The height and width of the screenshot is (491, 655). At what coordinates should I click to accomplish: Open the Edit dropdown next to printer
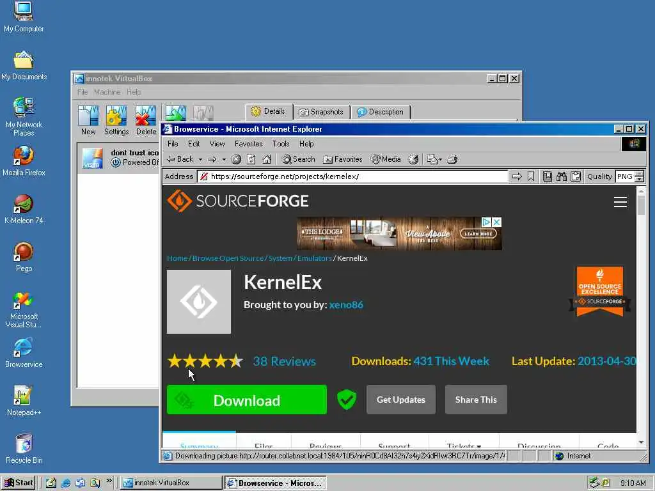pos(434,159)
